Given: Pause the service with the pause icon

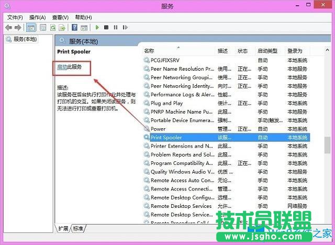Looking at the screenshot, I should 116,27.
